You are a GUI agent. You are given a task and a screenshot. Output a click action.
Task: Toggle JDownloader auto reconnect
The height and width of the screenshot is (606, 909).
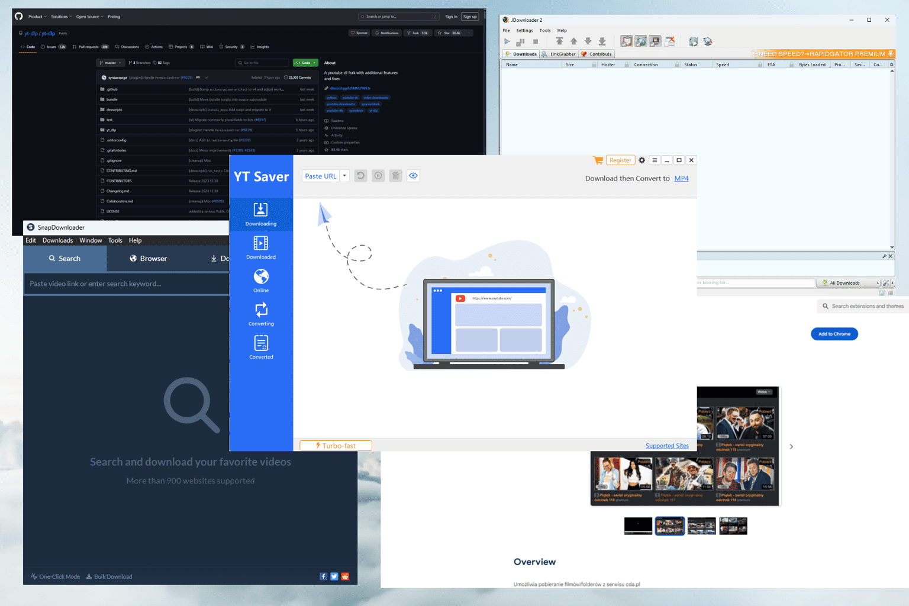641,41
